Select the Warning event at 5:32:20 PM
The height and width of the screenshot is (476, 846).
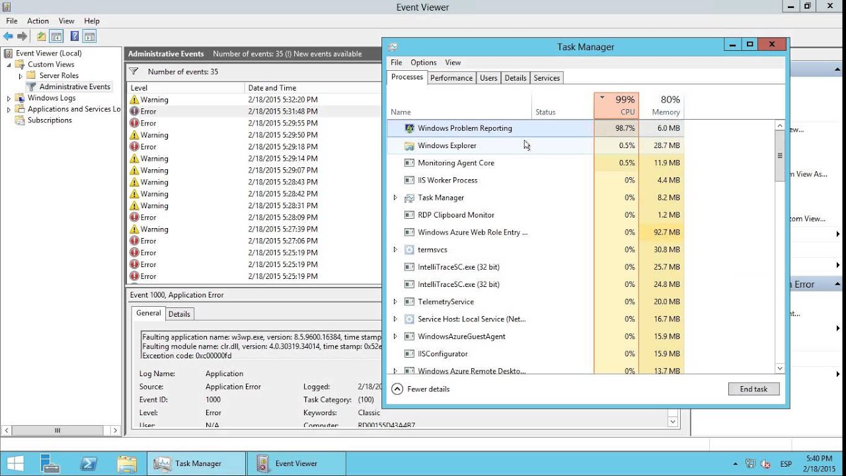coord(254,100)
